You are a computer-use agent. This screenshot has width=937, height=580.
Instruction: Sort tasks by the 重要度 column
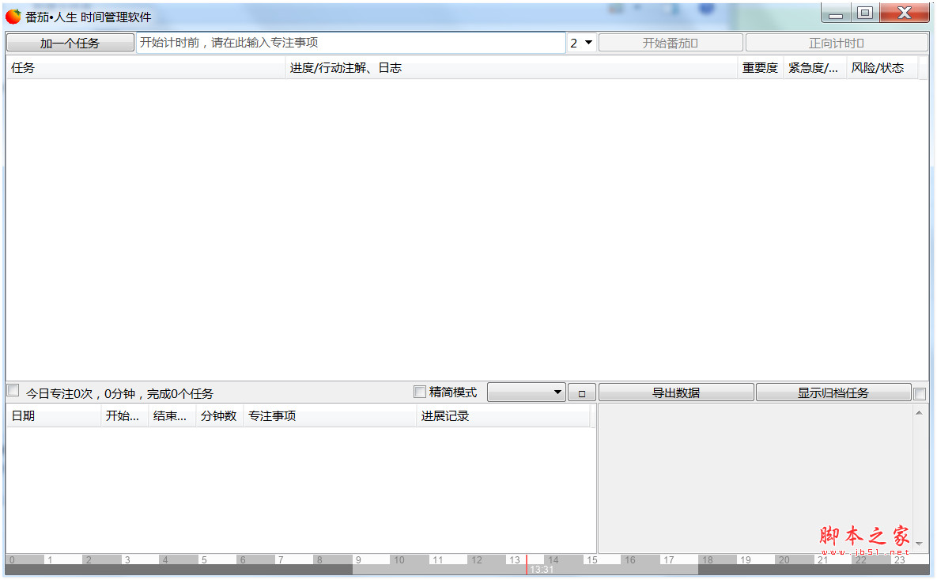pyautogui.click(x=758, y=68)
